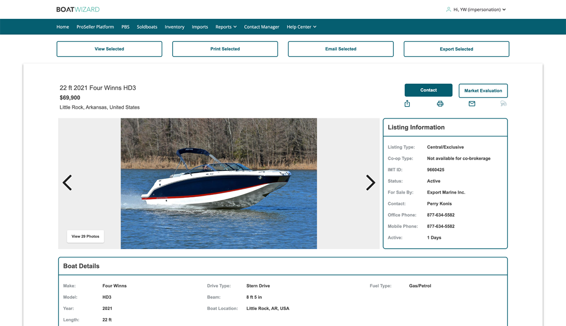
Task: Open Imports in the navigation bar
Action: click(200, 27)
